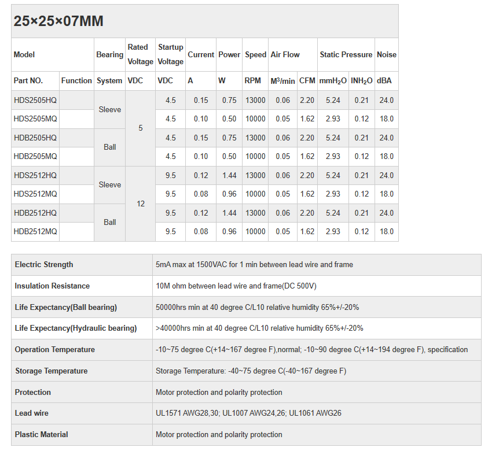Click the Speed column header
Image resolution: width=488 pixels, height=451 pixels.
pos(255,55)
